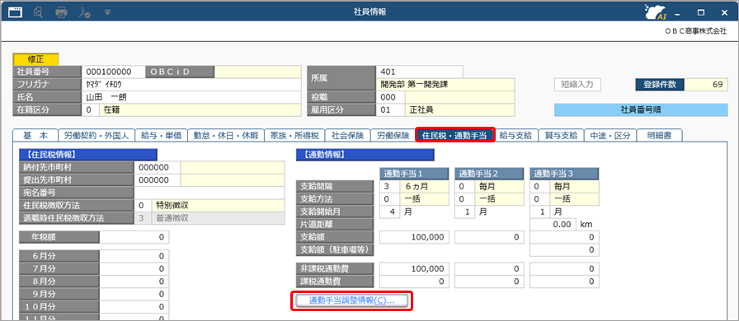Click the 提出先市町村 code field

point(158,180)
